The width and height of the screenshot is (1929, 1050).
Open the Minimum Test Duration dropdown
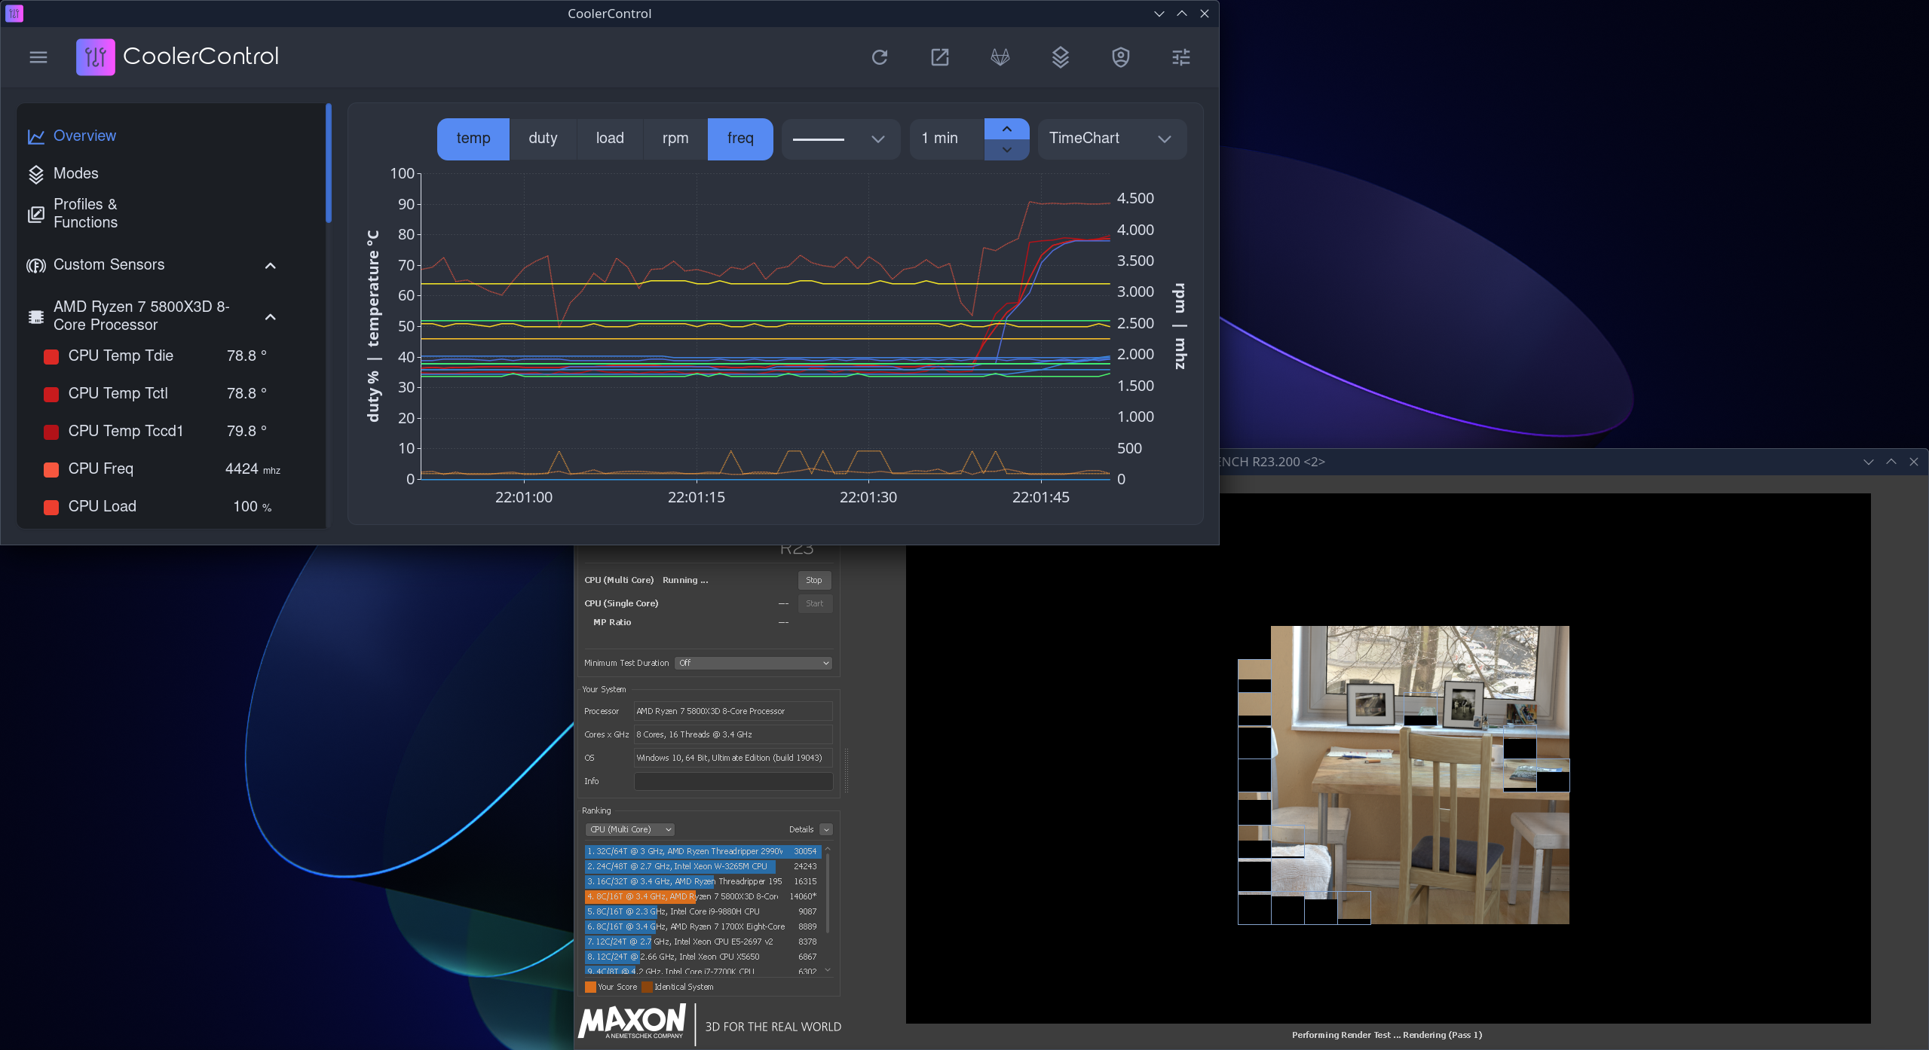(753, 663)
